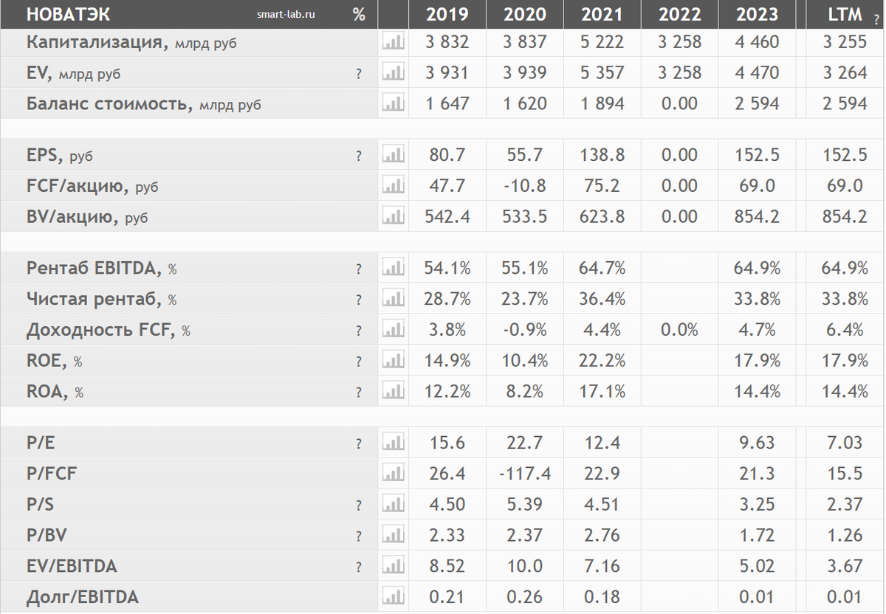
Task: Click help question mark for ROA
Action: tap(359, 393)
